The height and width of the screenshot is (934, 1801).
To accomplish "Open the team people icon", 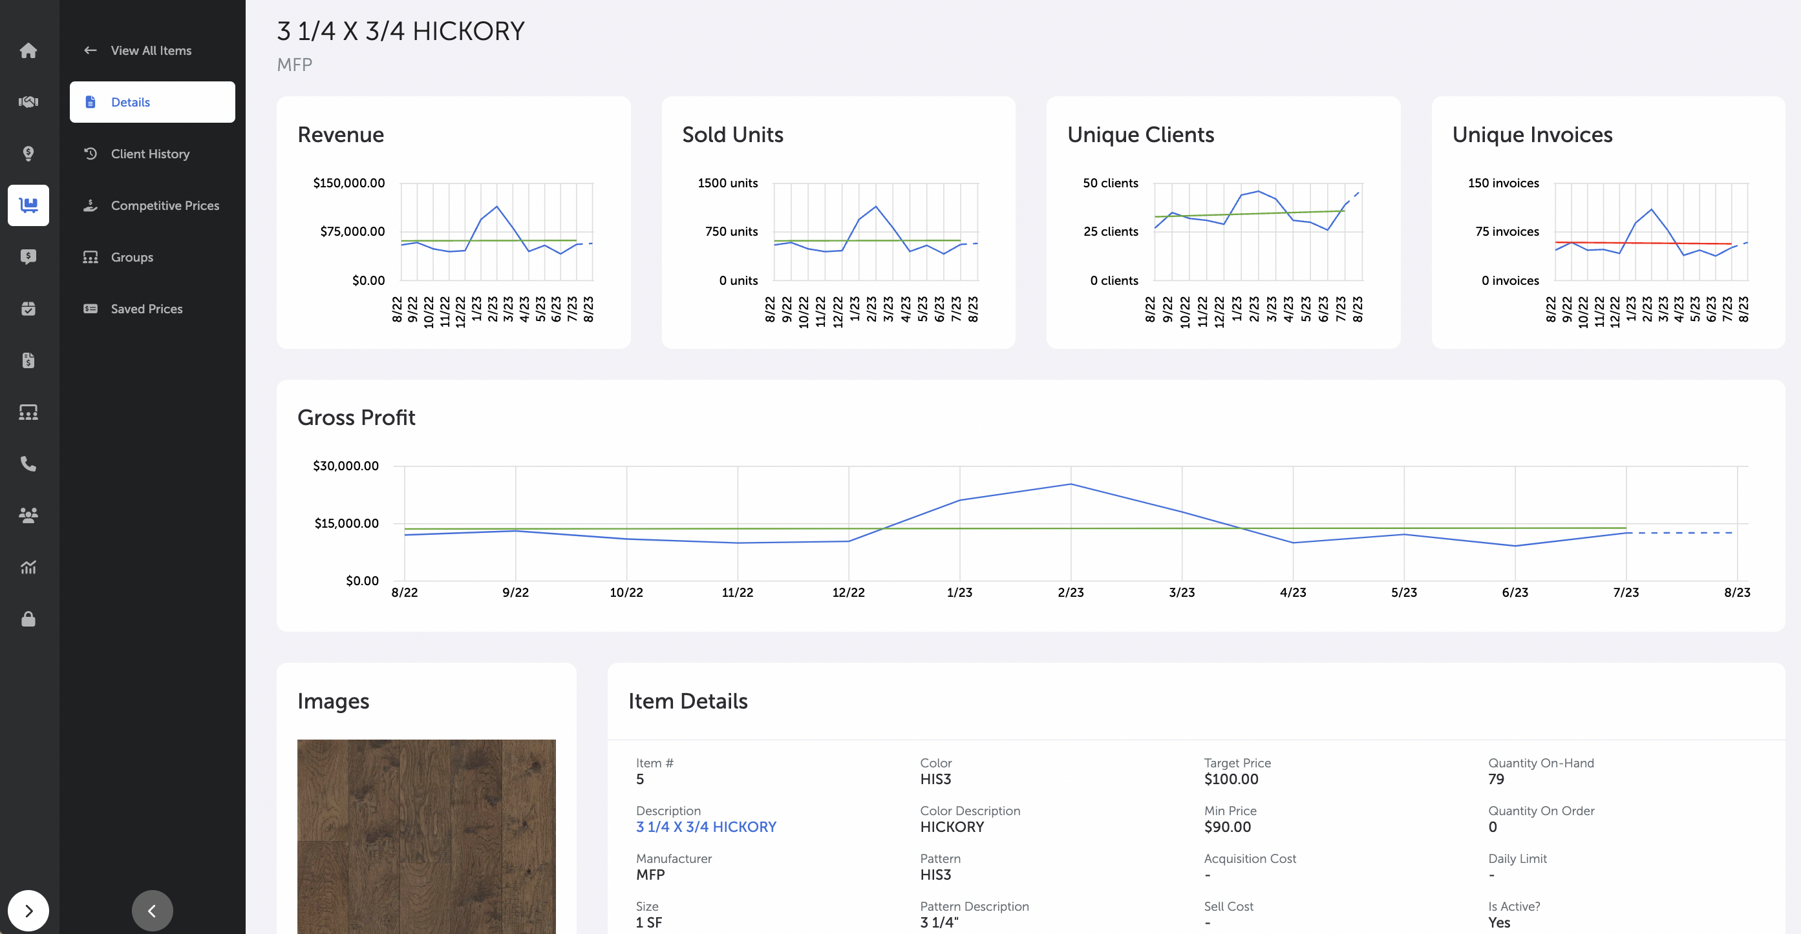I will (x=28, y=515).
